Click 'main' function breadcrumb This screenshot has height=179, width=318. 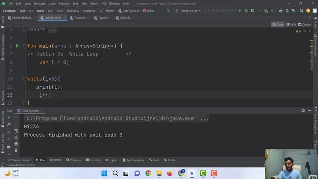click(x=148, y=11)
